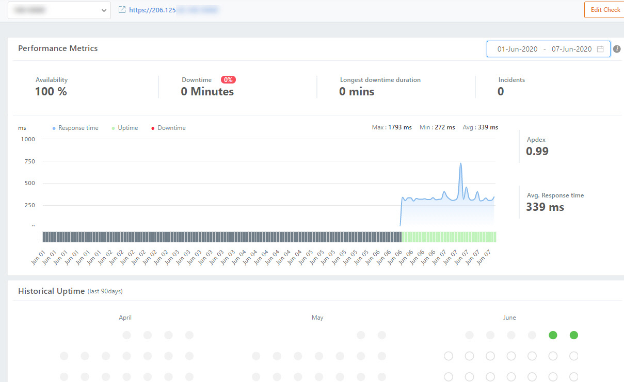Screen dimensions: 624x382
Task: Click the red 0% downtime badge
Action: coord(228,80)
